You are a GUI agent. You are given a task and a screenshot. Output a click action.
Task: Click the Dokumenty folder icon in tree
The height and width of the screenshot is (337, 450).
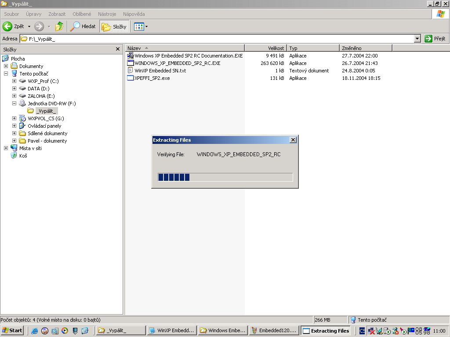coord(14,66)
